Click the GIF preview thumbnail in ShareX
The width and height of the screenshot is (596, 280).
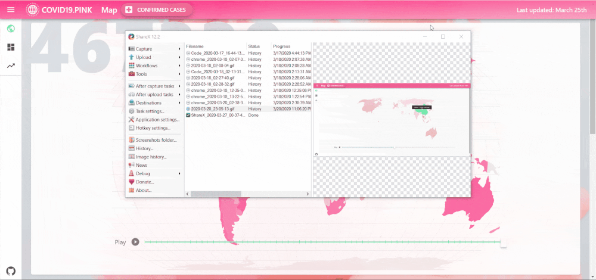[x=391, y=119]
